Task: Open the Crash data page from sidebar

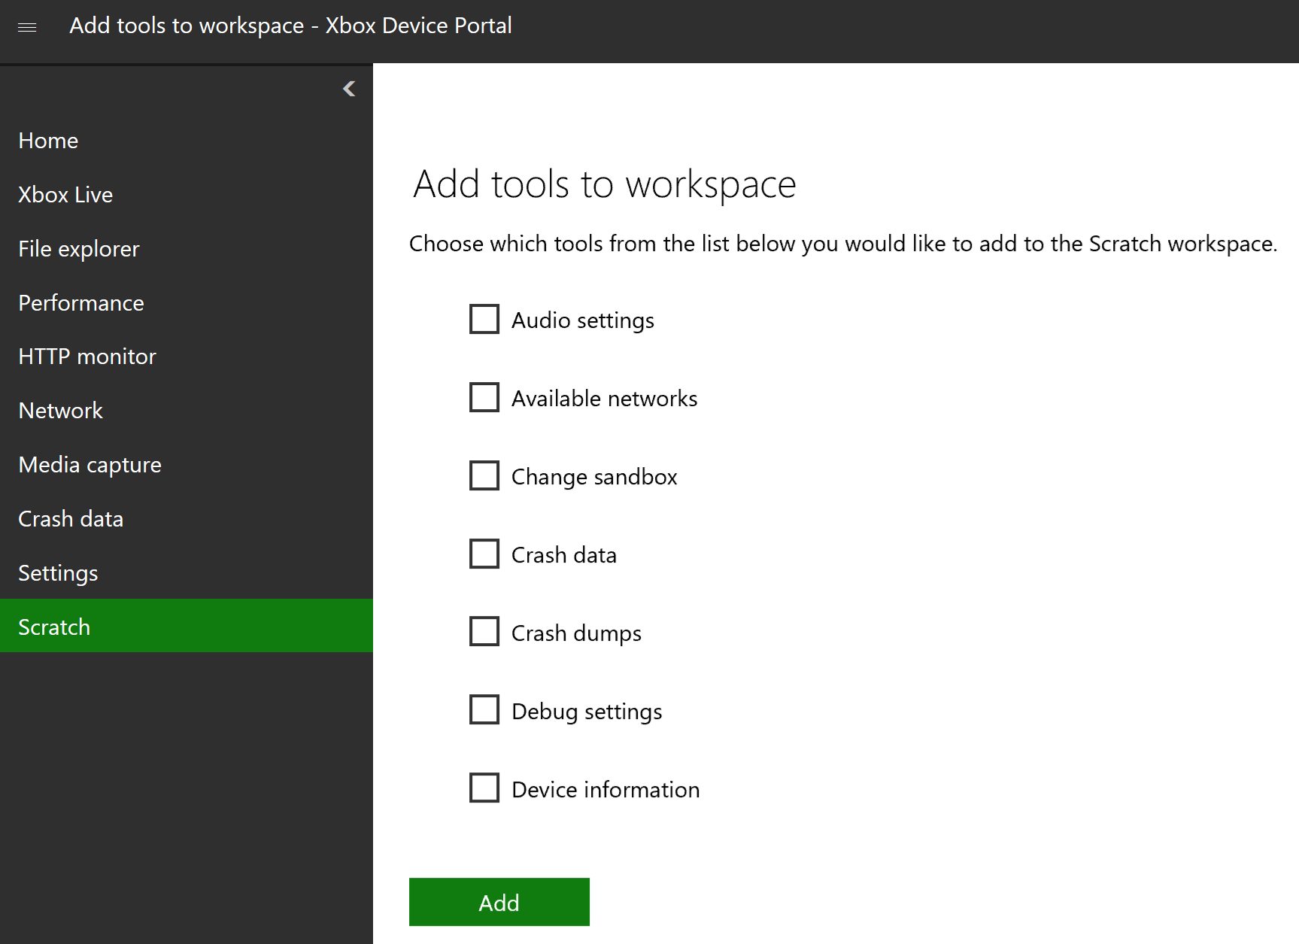Action: (x=71, y=519)
